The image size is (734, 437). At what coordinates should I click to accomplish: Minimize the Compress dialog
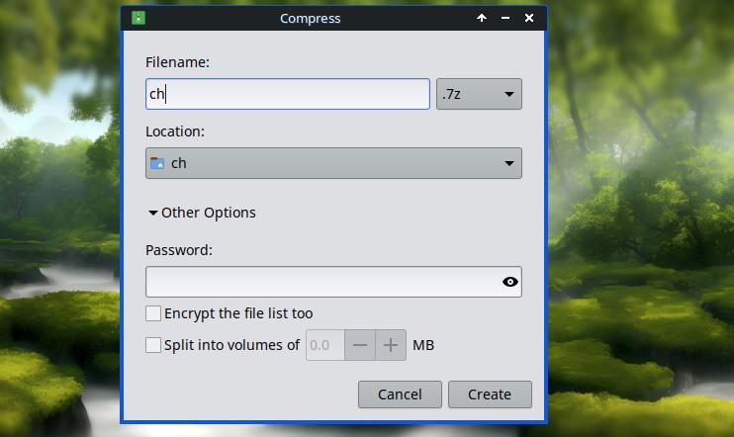(x=505, y=18)
